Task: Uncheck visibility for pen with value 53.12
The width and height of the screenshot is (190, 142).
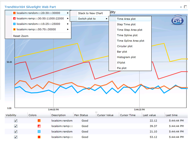Action: pyautogui.click(x=16, y=137)
